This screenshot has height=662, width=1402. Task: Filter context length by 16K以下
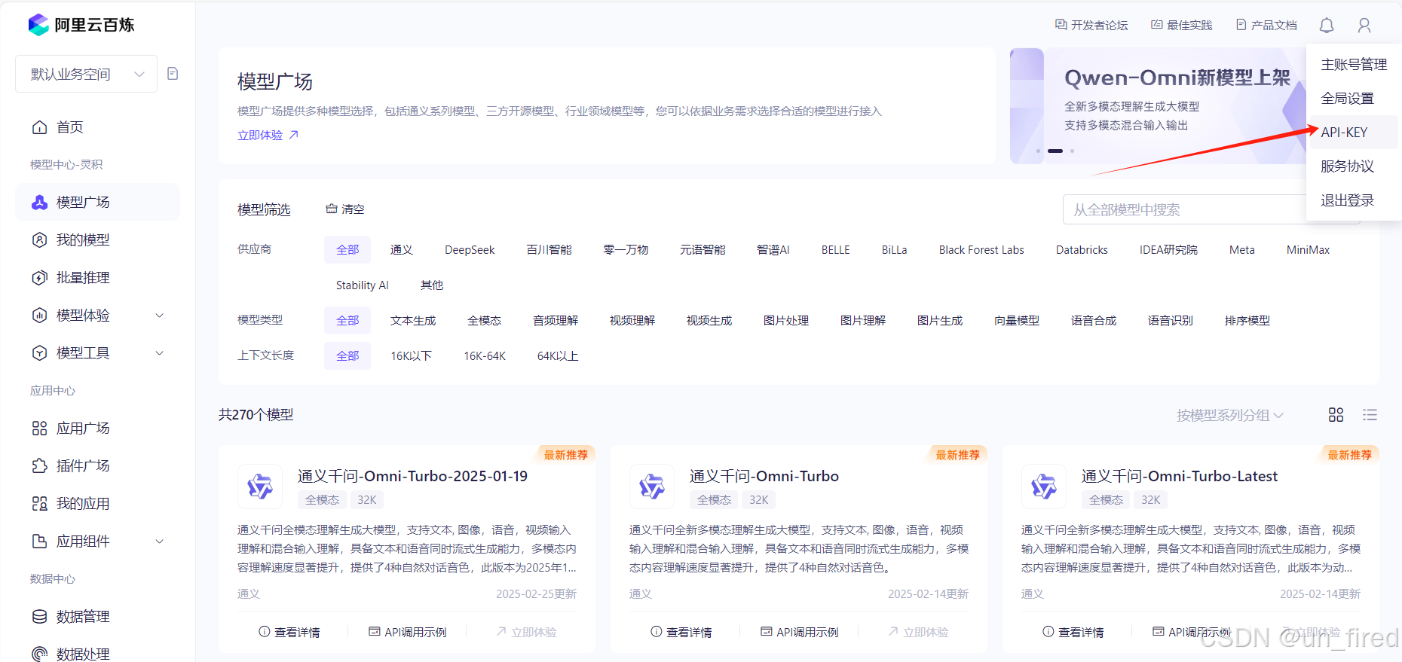tap(411, 356)
